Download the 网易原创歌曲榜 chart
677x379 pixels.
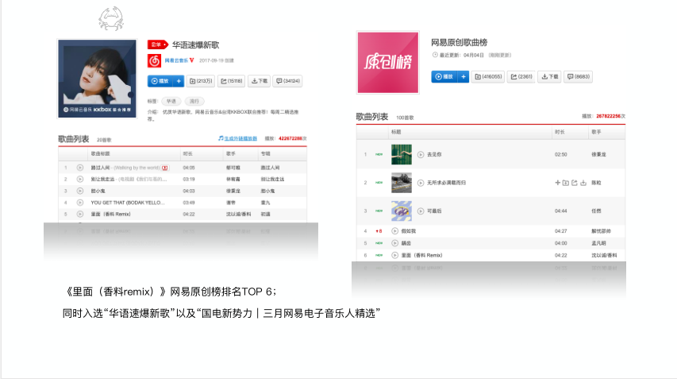[x=550, y=76]
